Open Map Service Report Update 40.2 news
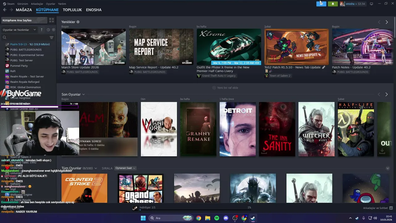 coord(161,47)
